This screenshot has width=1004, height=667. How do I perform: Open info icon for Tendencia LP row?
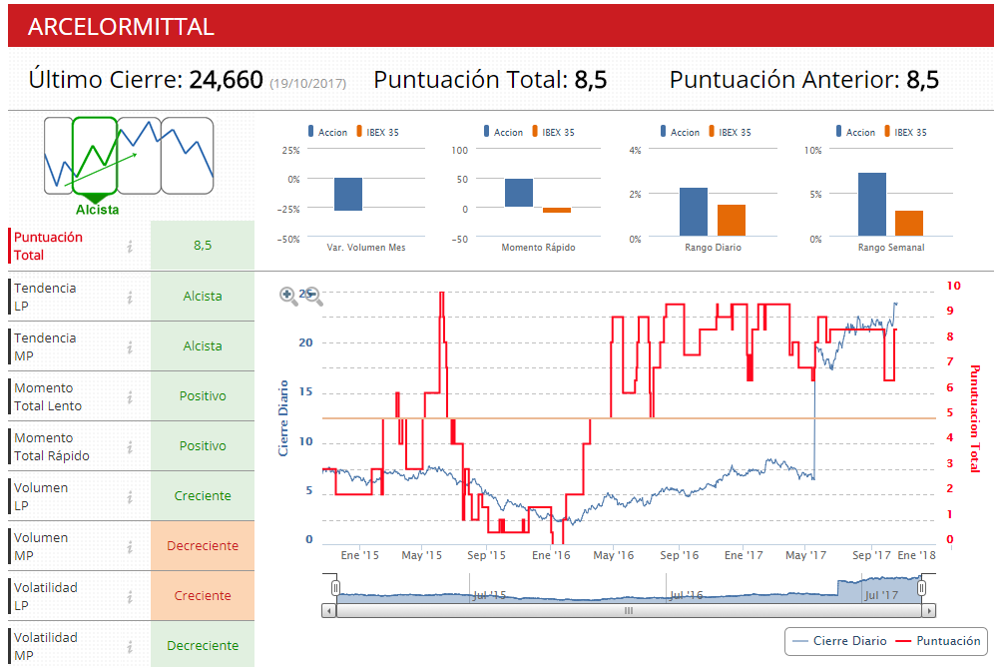click(130, 297)
